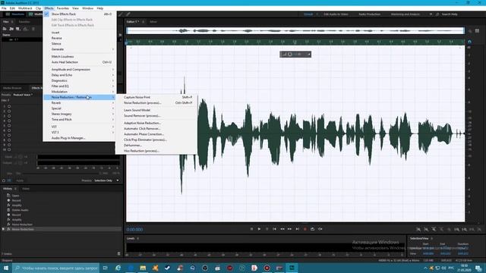Toggle Loop Playback in transport
The width and height of the screenshot is (486, 273).
[x=312, y=229]
